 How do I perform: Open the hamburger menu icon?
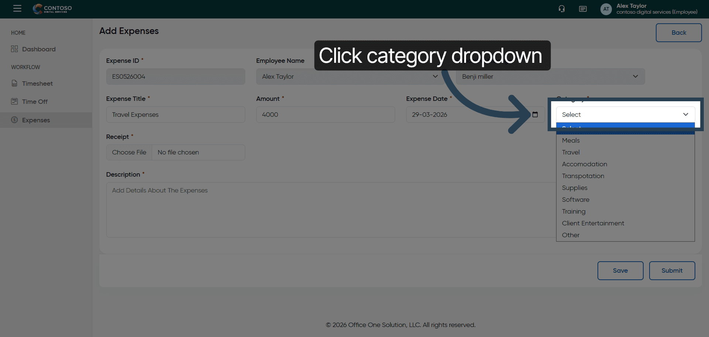[17, 8]
